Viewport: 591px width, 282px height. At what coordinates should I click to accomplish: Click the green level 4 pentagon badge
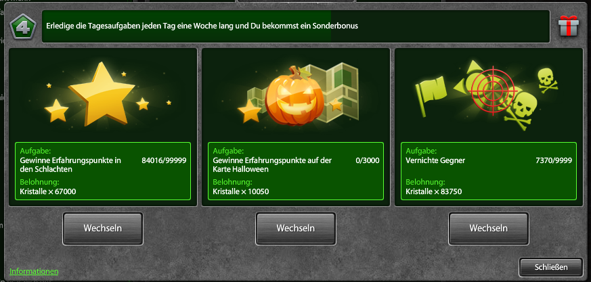(x=24, y=27)
